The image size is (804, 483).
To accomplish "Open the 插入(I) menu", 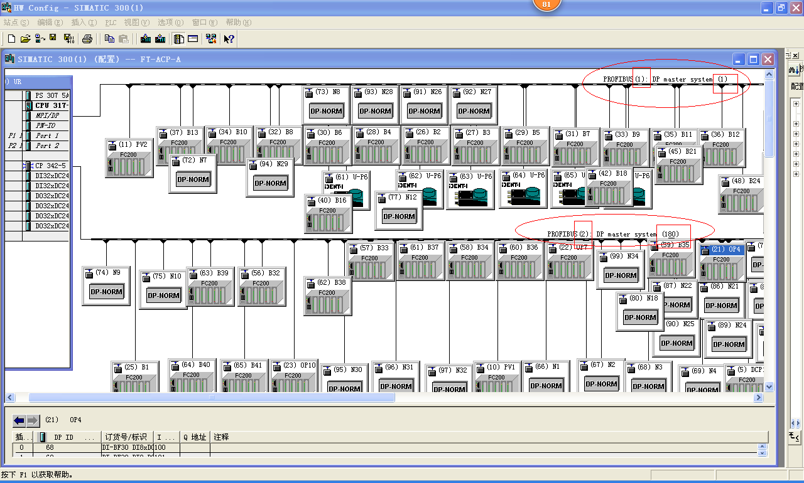I will (84, 23).
